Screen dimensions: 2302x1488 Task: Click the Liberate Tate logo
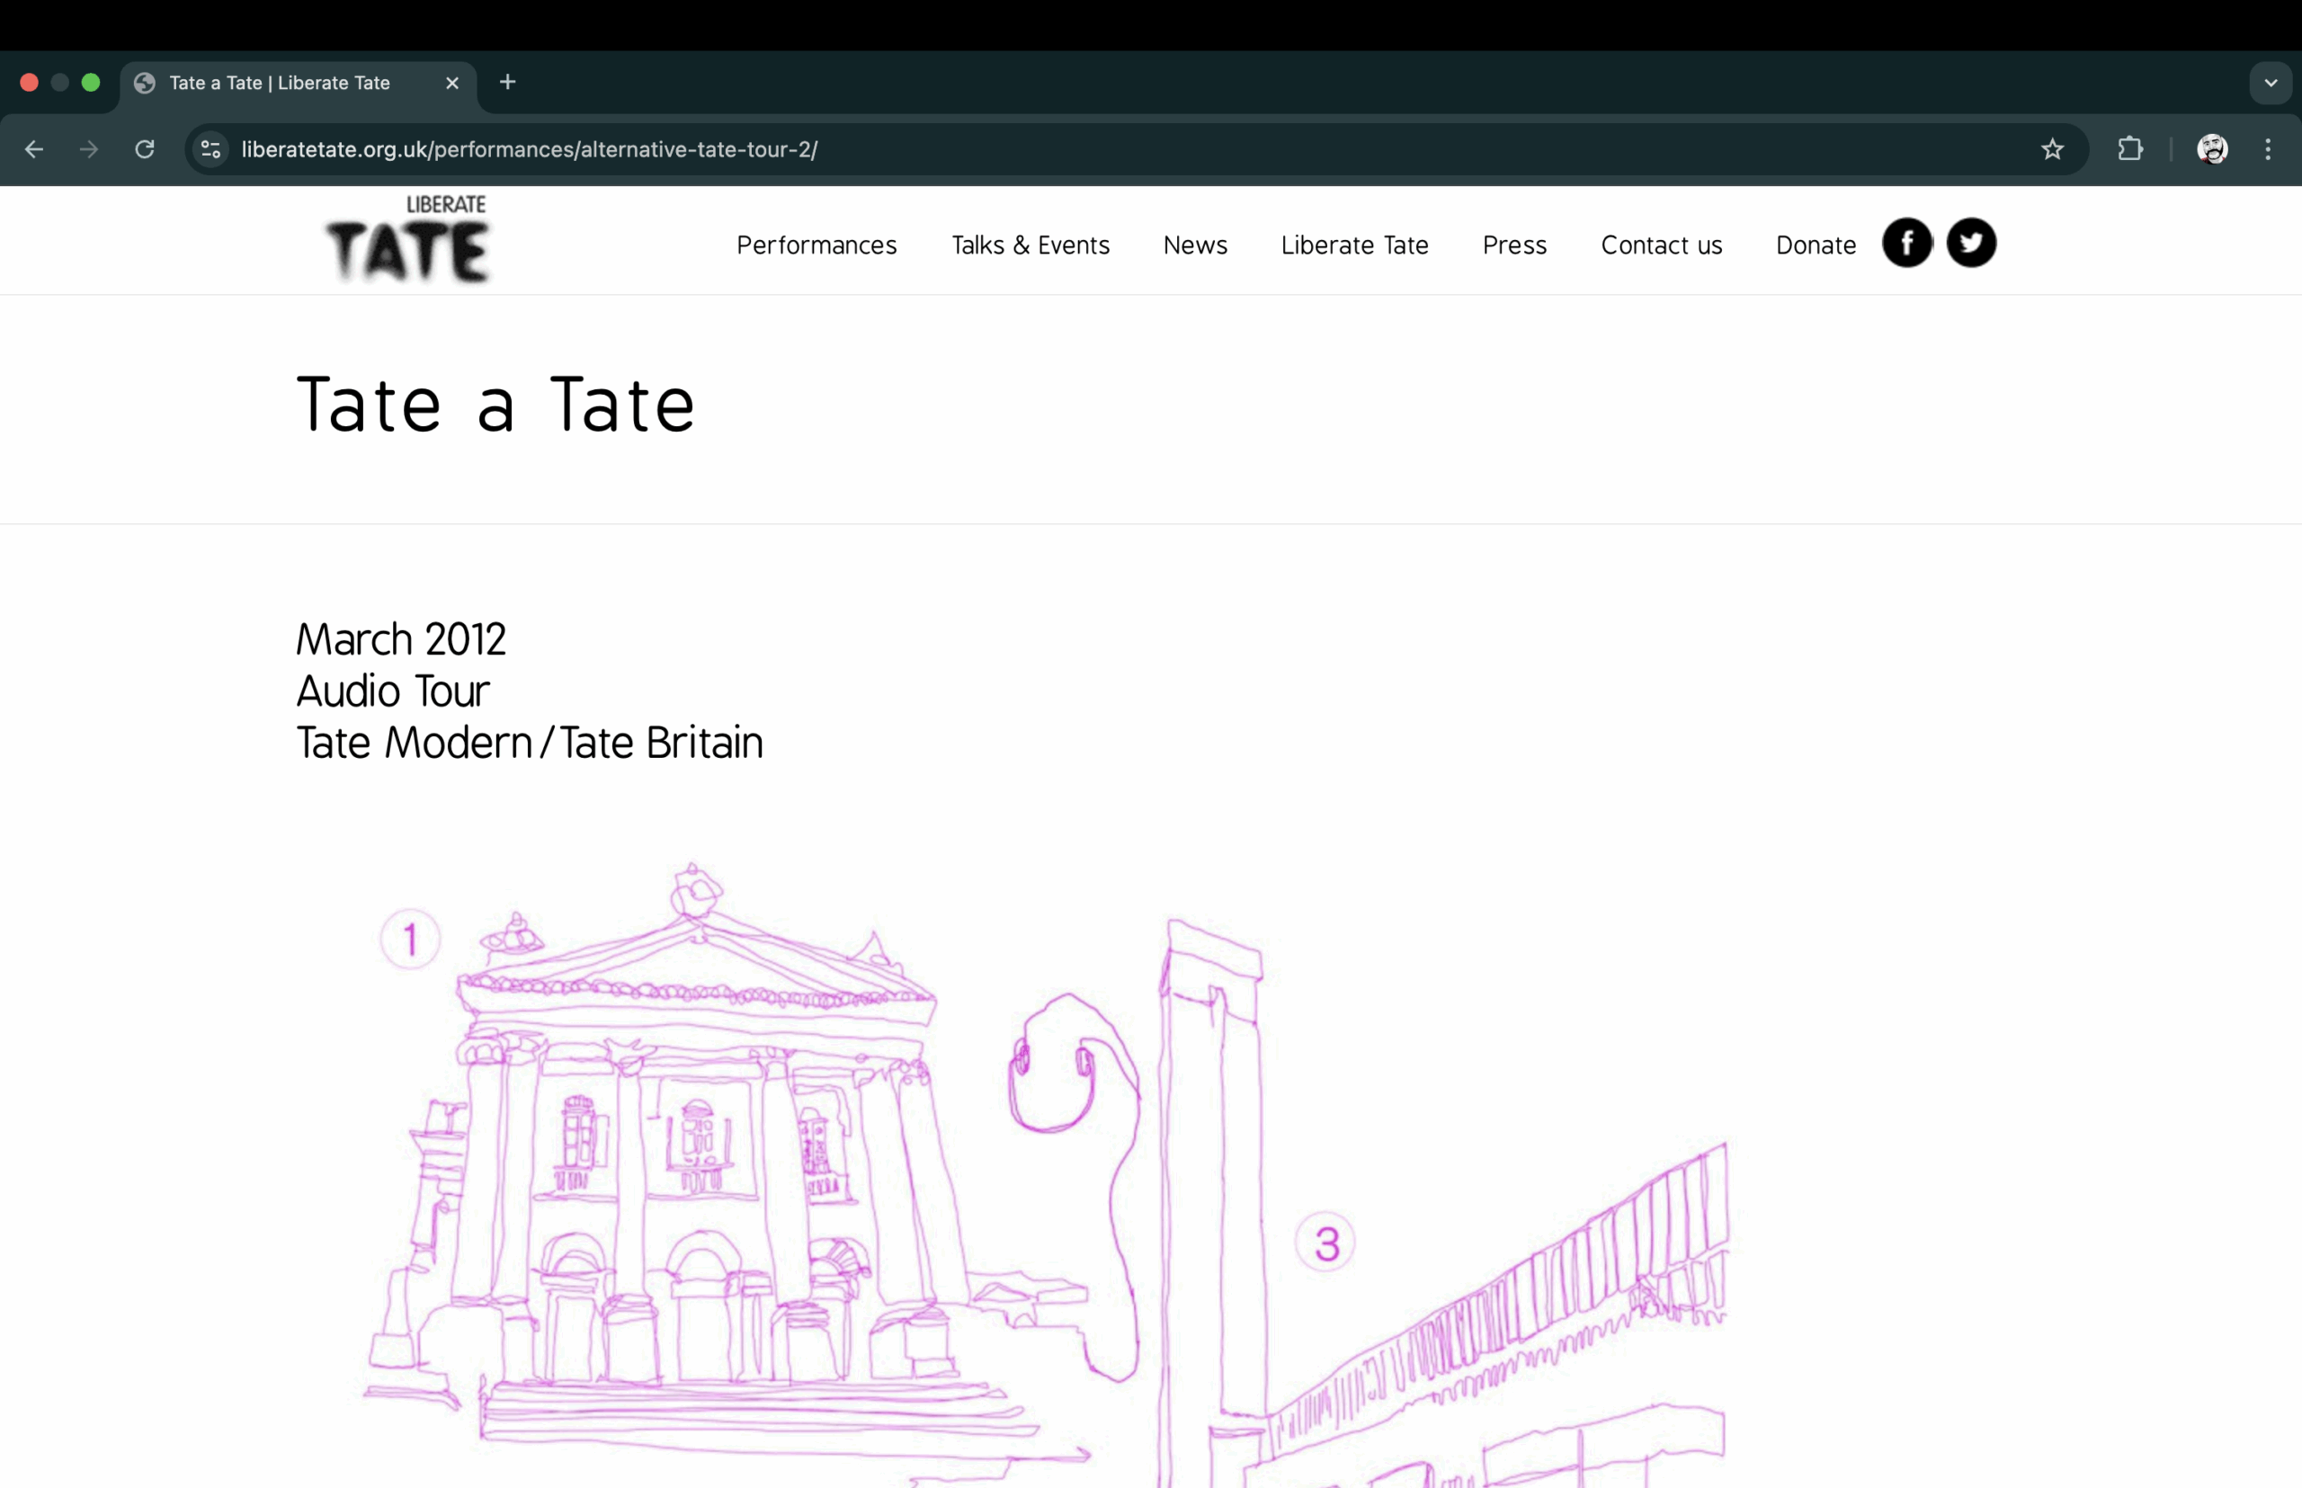point(409,240)
